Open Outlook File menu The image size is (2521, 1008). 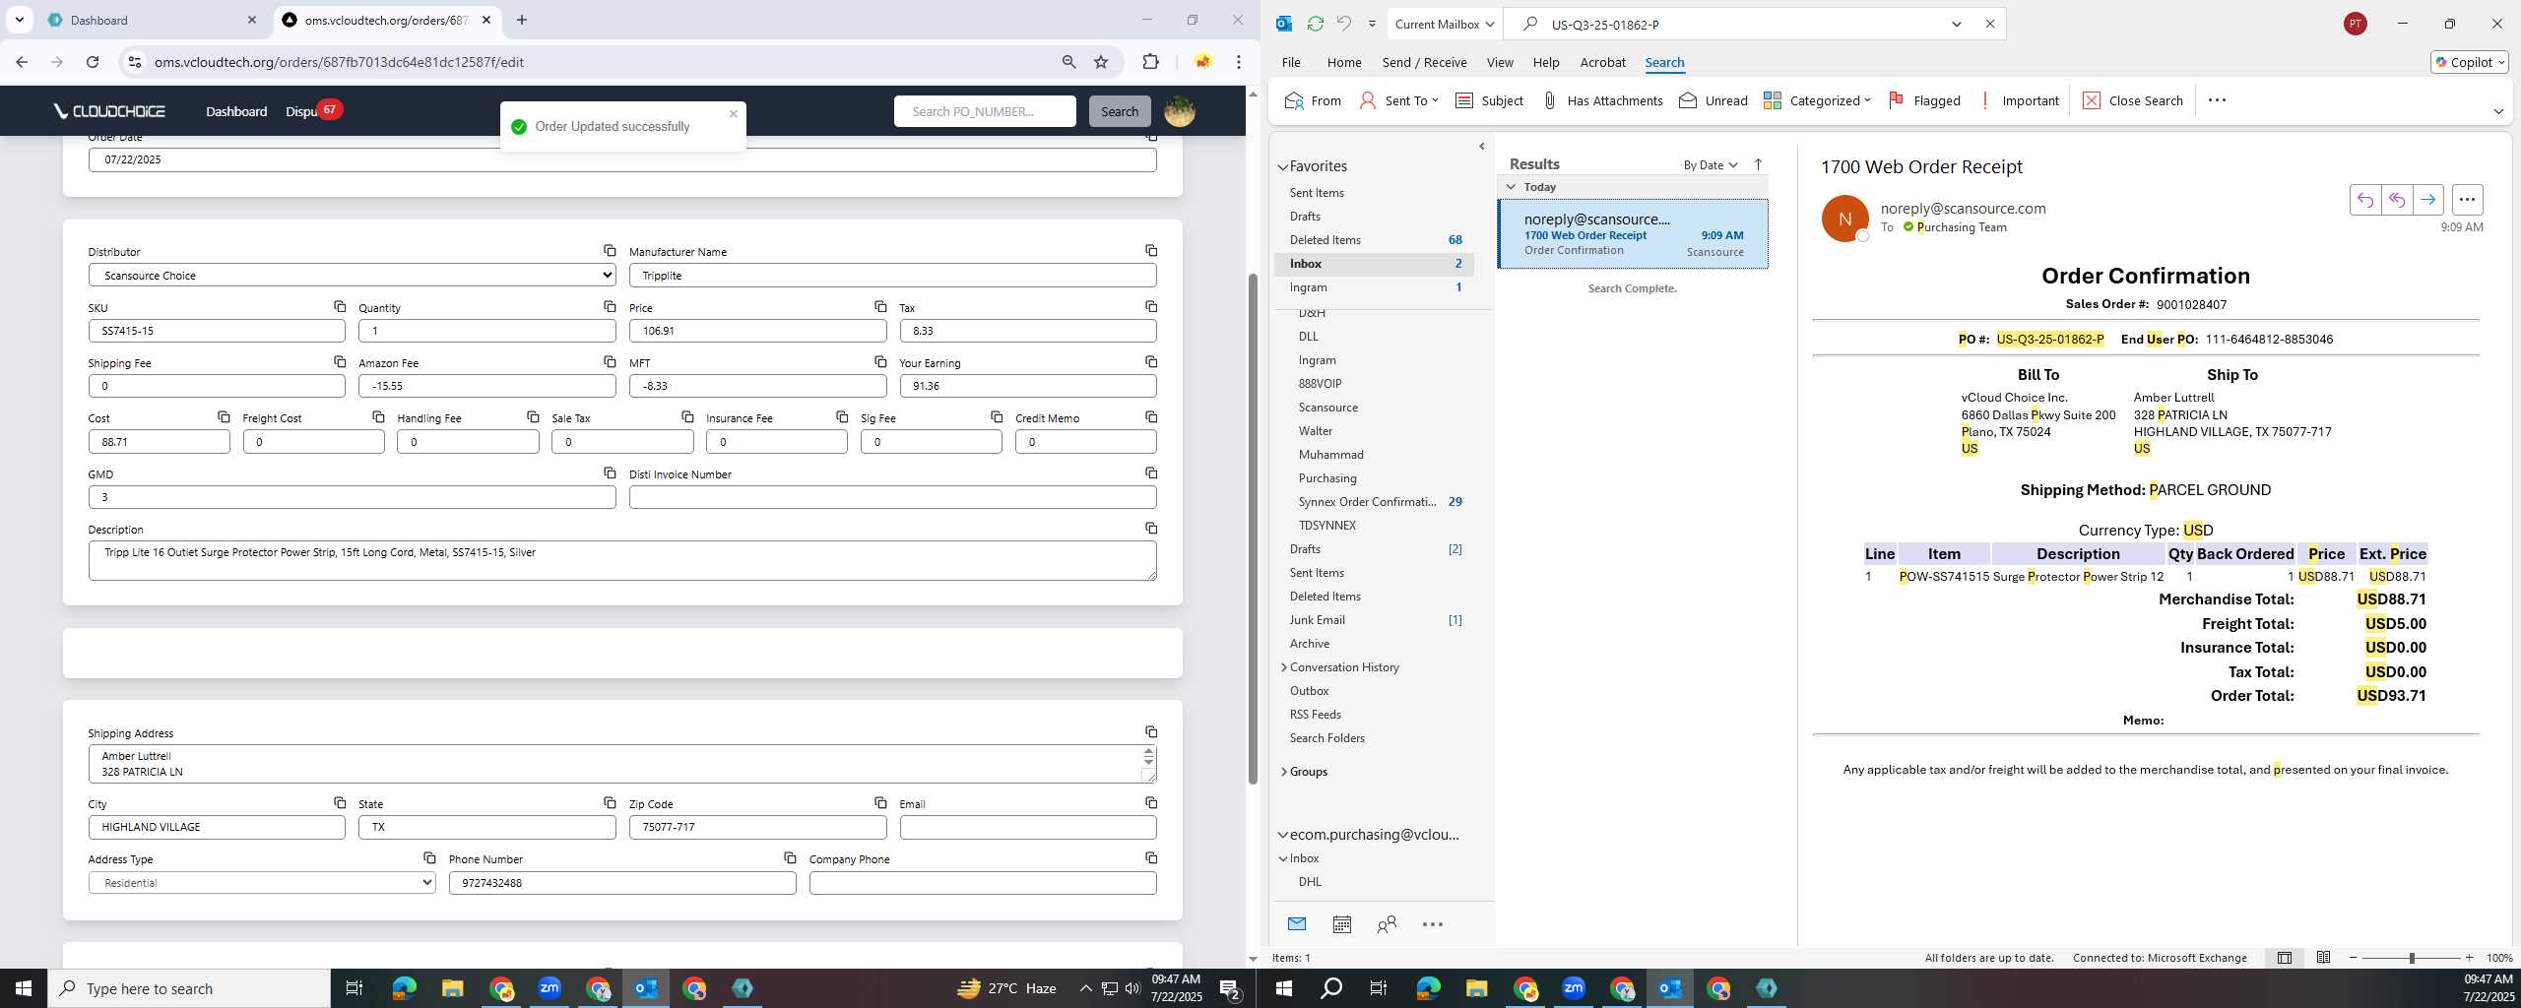(x=1291, y=62)
